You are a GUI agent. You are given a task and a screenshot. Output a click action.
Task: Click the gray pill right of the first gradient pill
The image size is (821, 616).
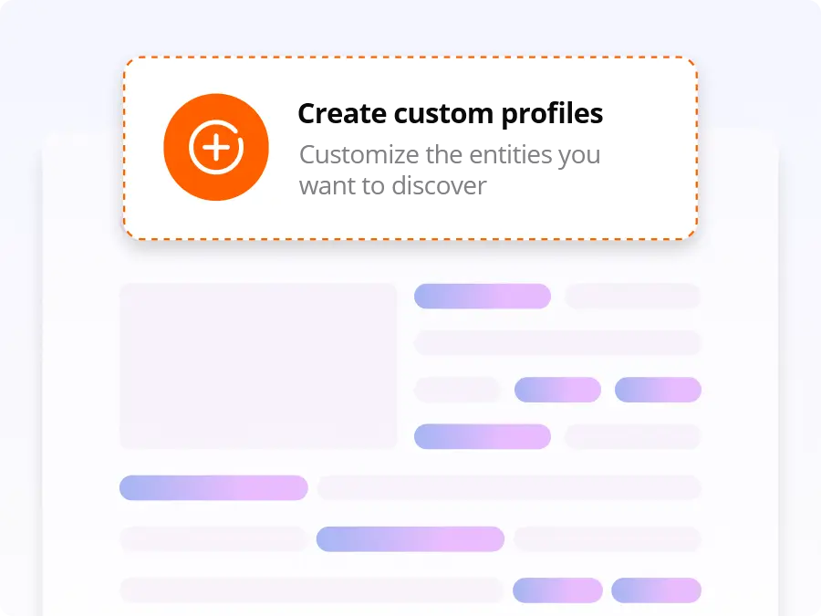tap(632, 297)
